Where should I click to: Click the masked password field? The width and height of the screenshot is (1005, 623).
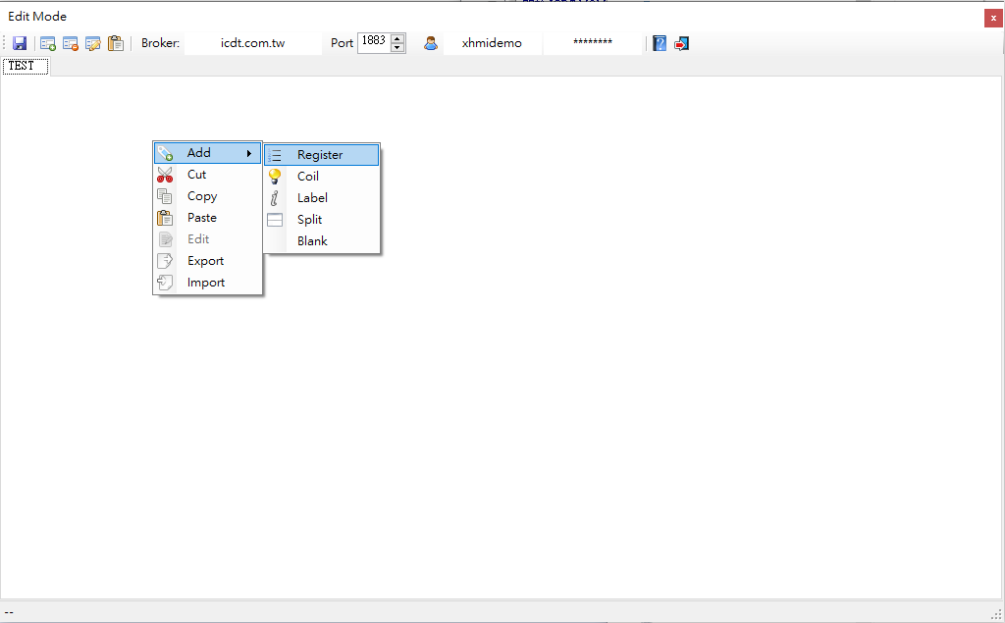592,43
